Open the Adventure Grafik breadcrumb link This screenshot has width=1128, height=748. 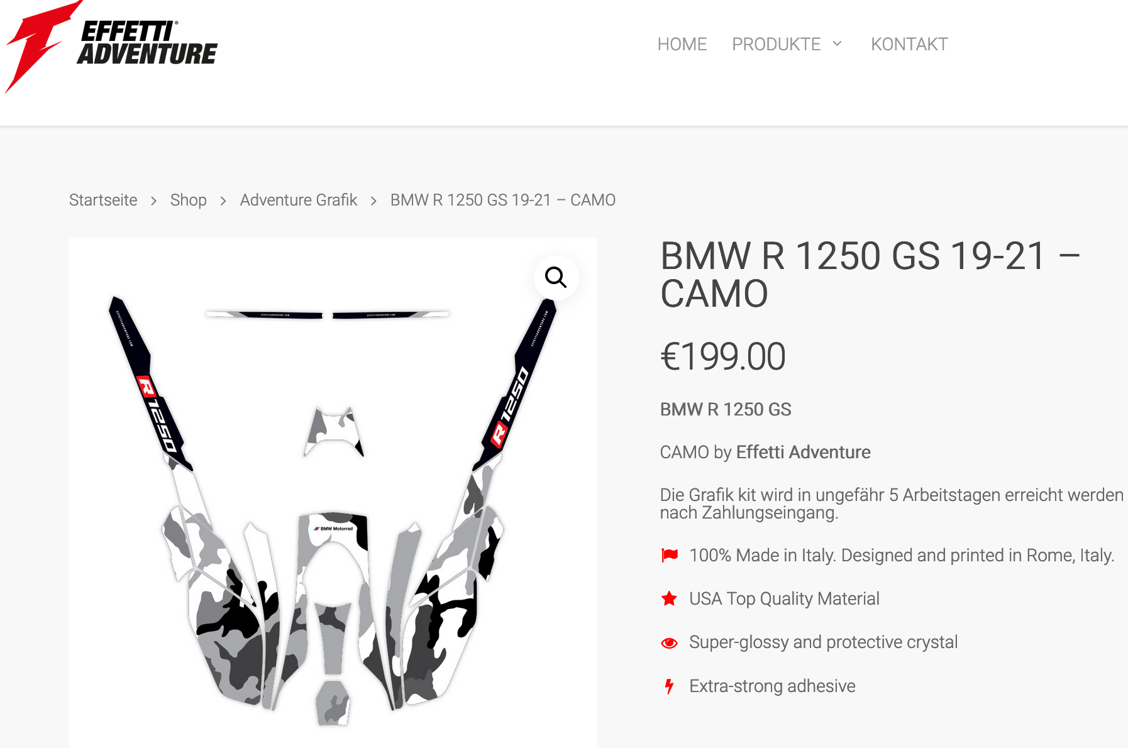(x=299, y=200)
